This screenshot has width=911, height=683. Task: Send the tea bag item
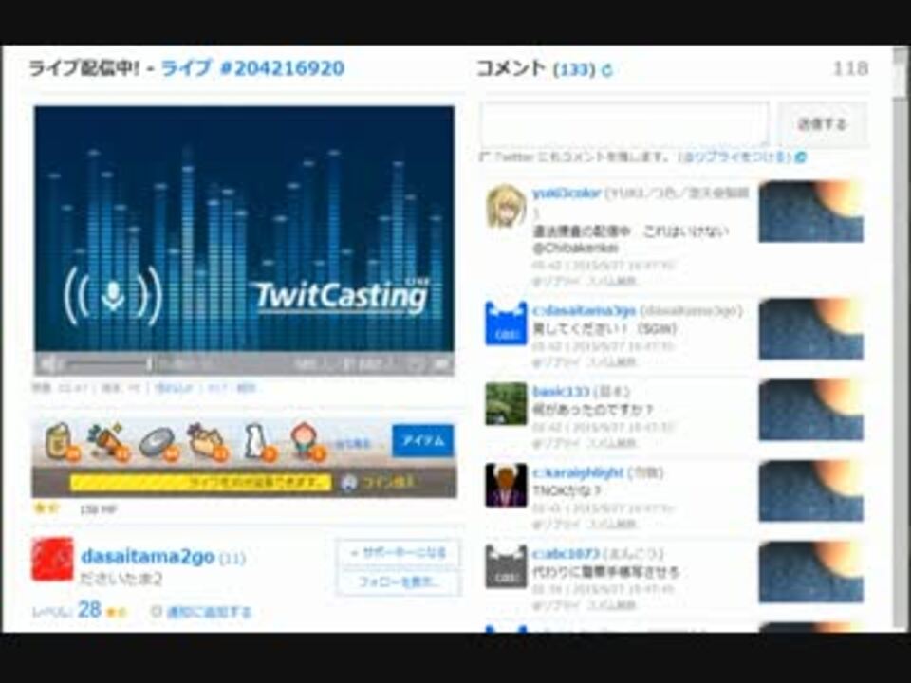coord(62,441)
